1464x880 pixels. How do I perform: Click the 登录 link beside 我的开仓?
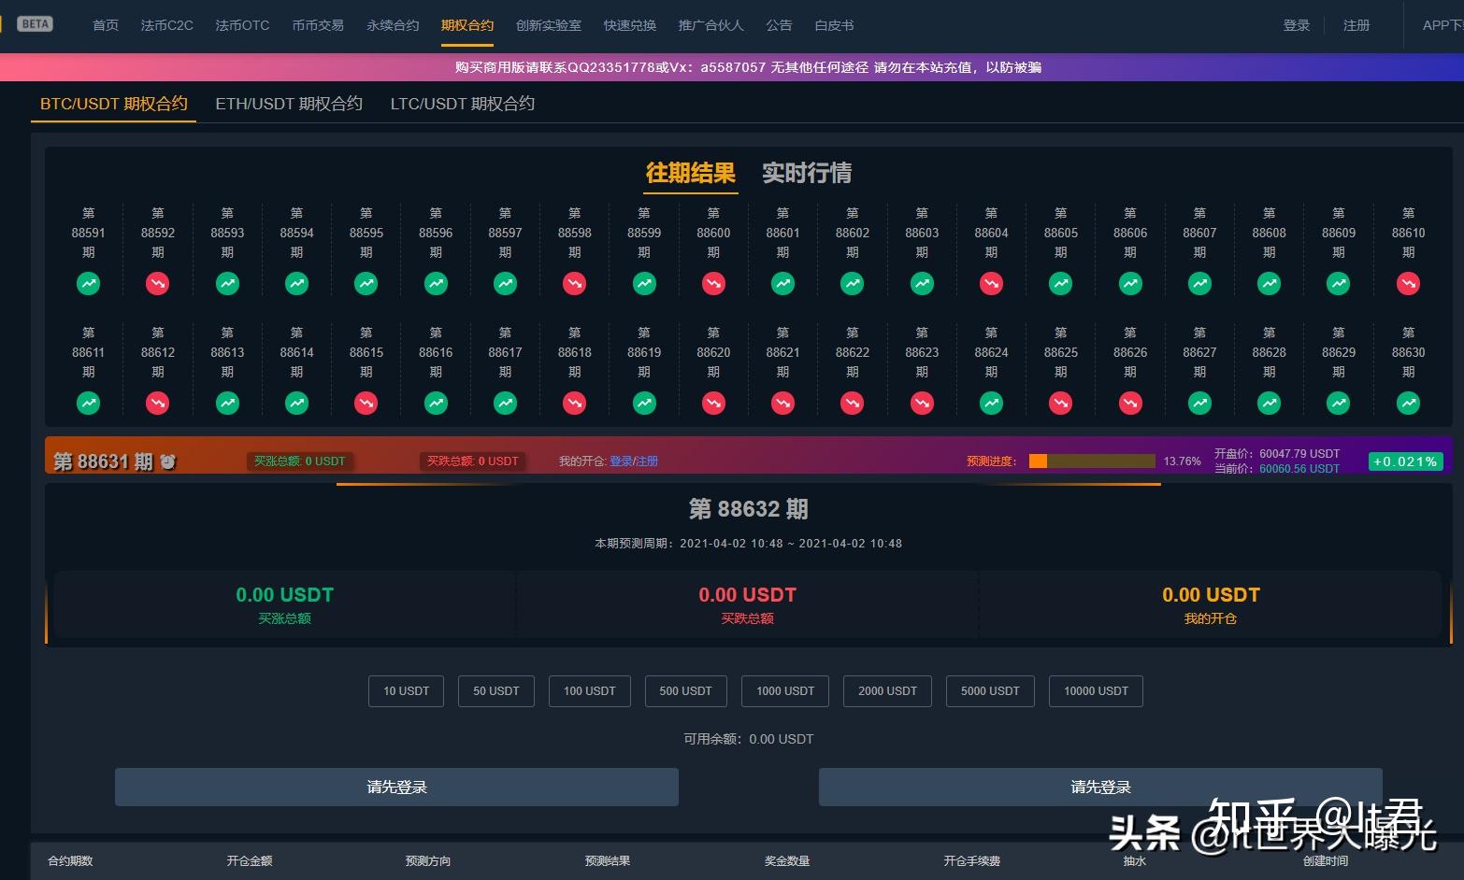point(621,461)
